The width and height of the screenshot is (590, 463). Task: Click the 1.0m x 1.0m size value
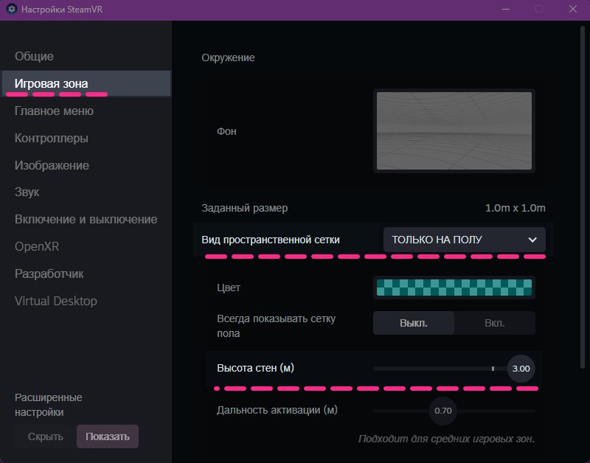(x=515, y=208)
